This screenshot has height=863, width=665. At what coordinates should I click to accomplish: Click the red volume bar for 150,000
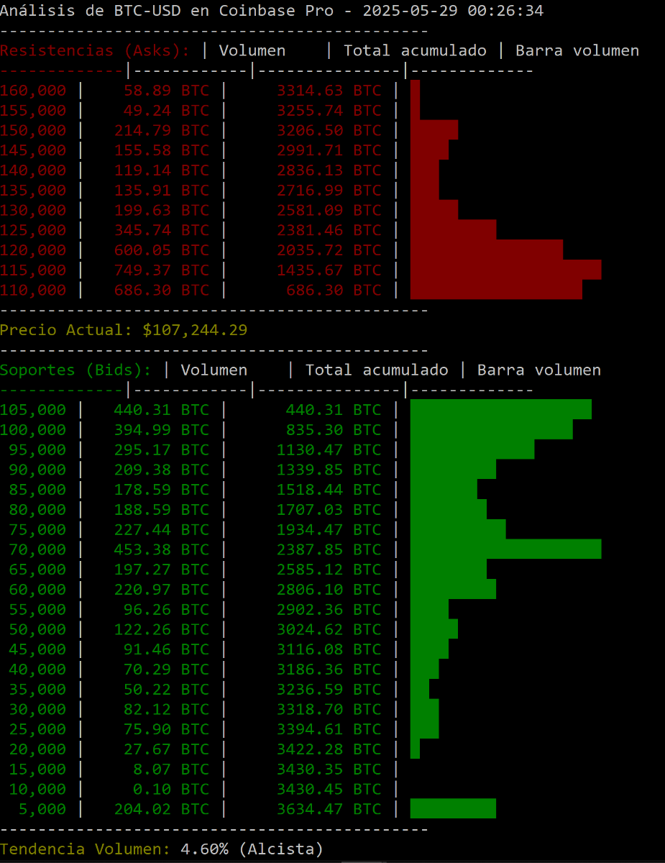pyautogui.click(x=434, y=130)
